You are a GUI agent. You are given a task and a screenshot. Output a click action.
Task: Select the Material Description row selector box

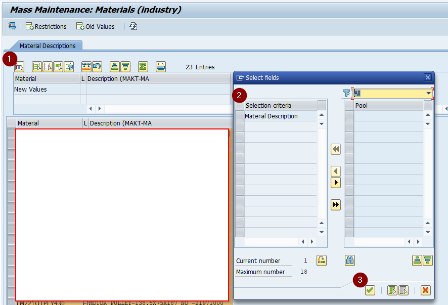pos(240,116)
